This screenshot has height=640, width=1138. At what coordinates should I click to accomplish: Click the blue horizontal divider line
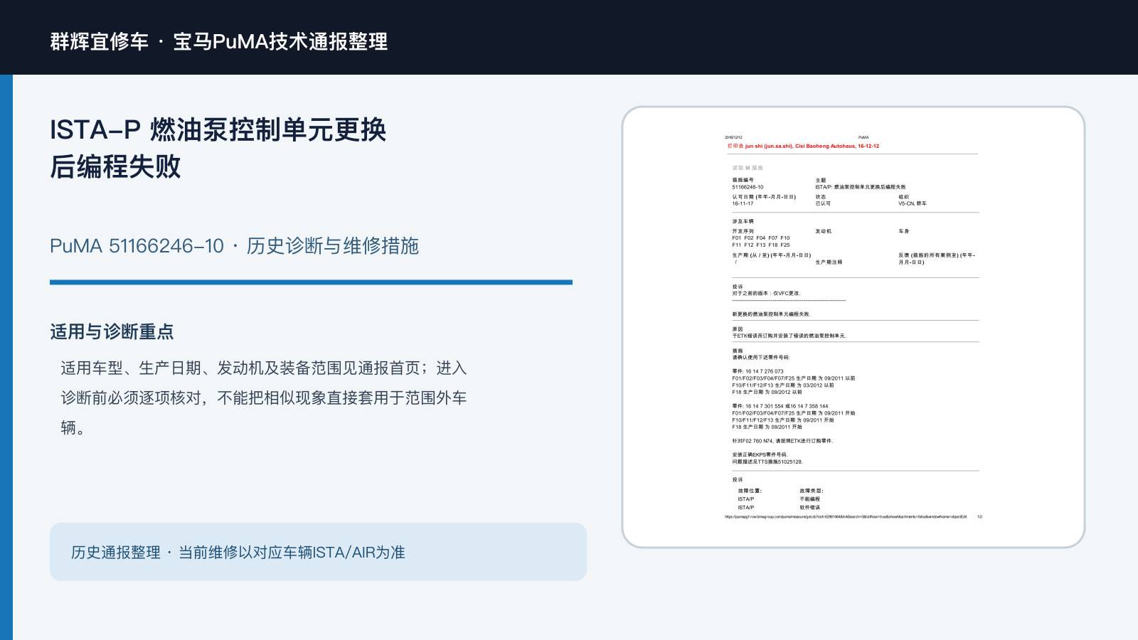[x=311, y=282]
